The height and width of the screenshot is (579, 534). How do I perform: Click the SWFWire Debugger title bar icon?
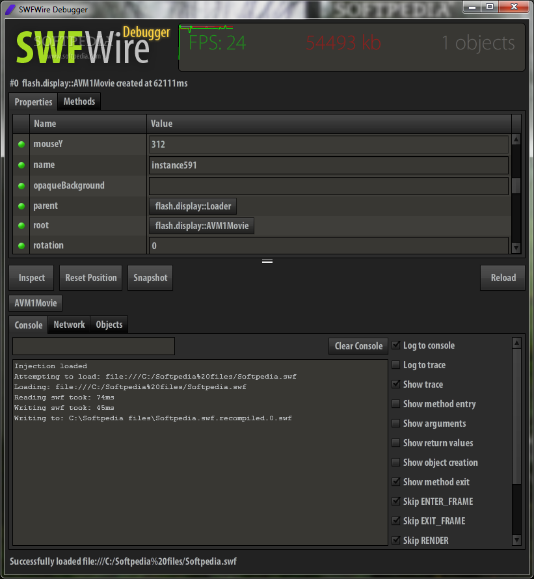click(x=10, y=9)
